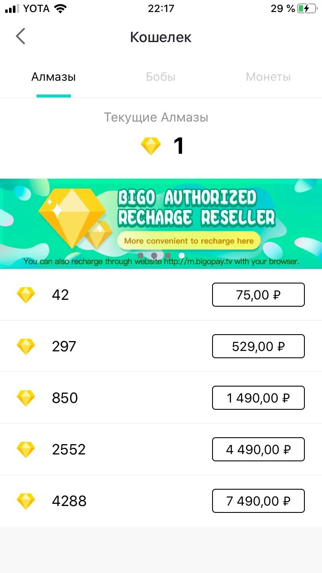This screenshot has height=573, width=322.
Task: Open the Bigo Authorized Recharge Reseller banner
Action: click(161, 224)
